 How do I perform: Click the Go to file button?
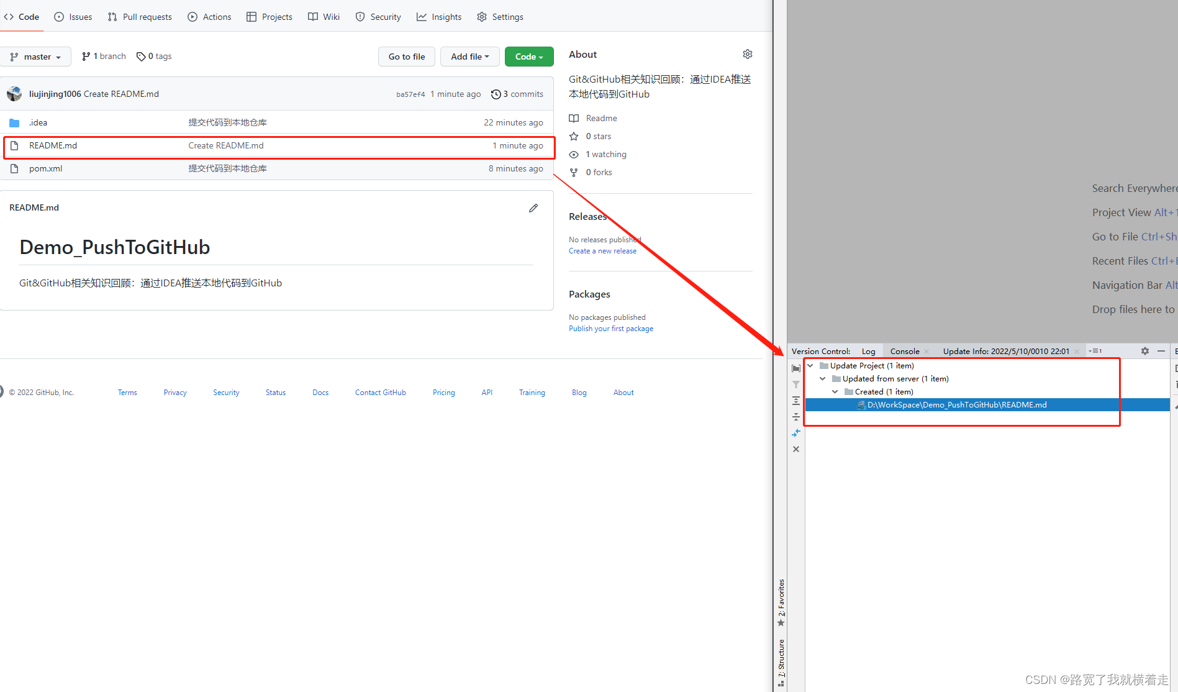[x=407, y=57]
